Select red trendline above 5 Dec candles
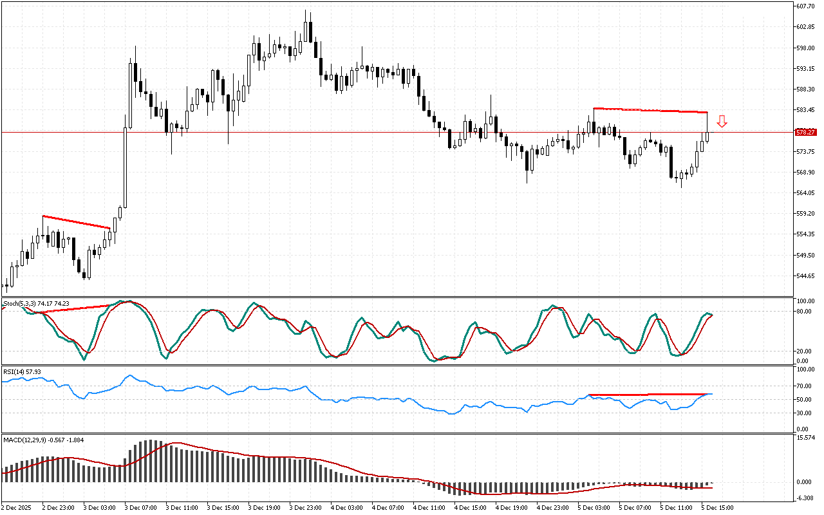 pos(650,110)
